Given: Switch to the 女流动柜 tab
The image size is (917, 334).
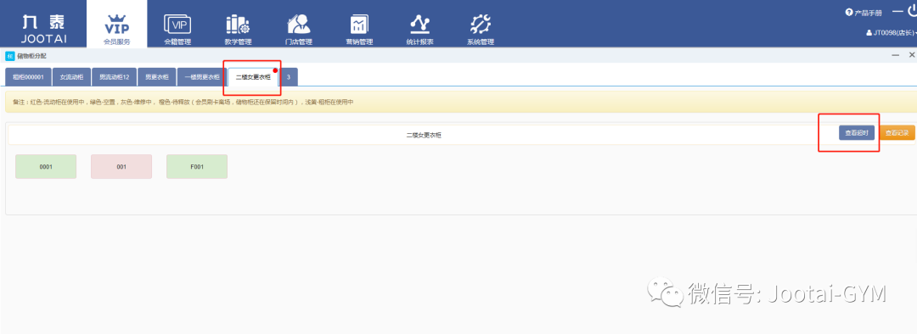Looking at the screenshot, I should coord(71,77).
